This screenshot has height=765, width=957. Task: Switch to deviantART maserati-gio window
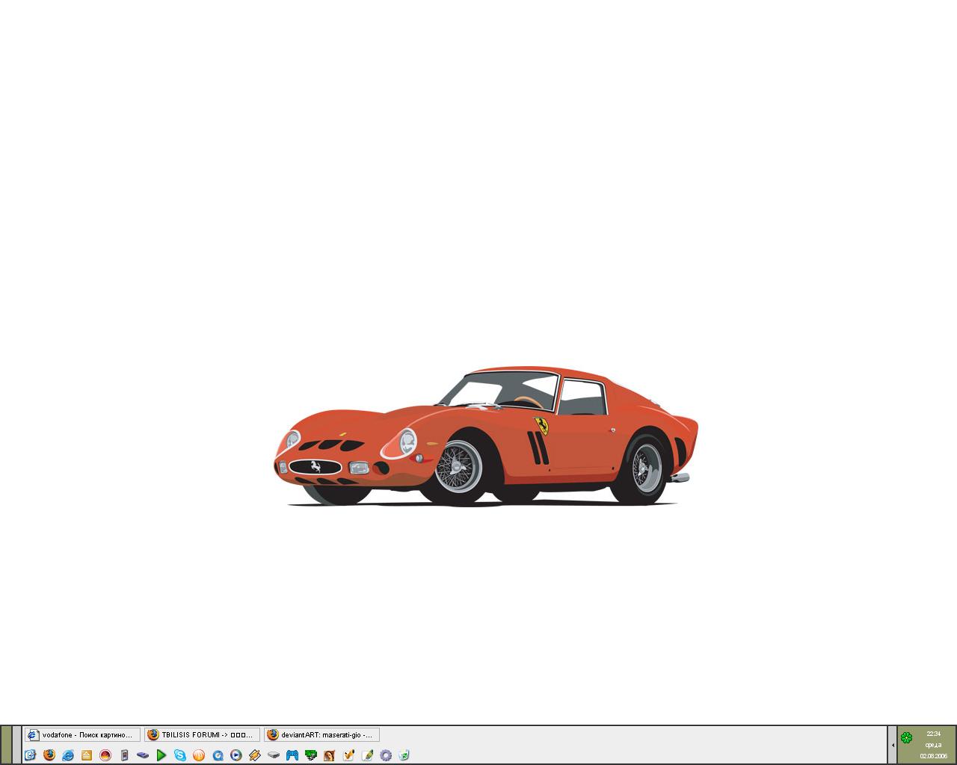point(321,735)
